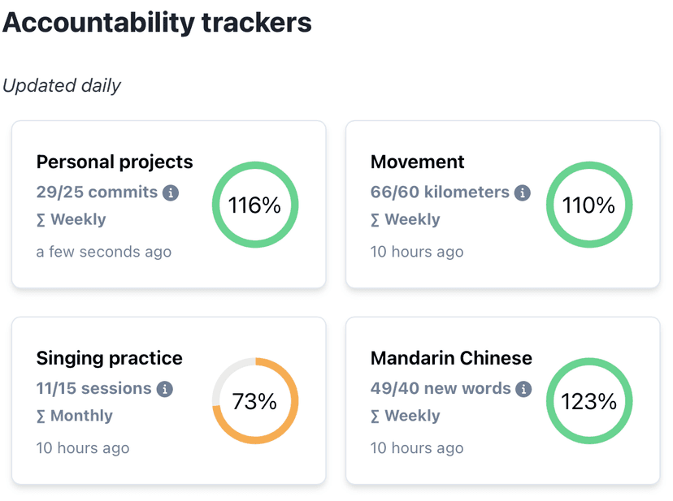Click the 11/15 sessions text
Image resolution: width=673 pixels, height=501 pixels.
coord(94,389)
